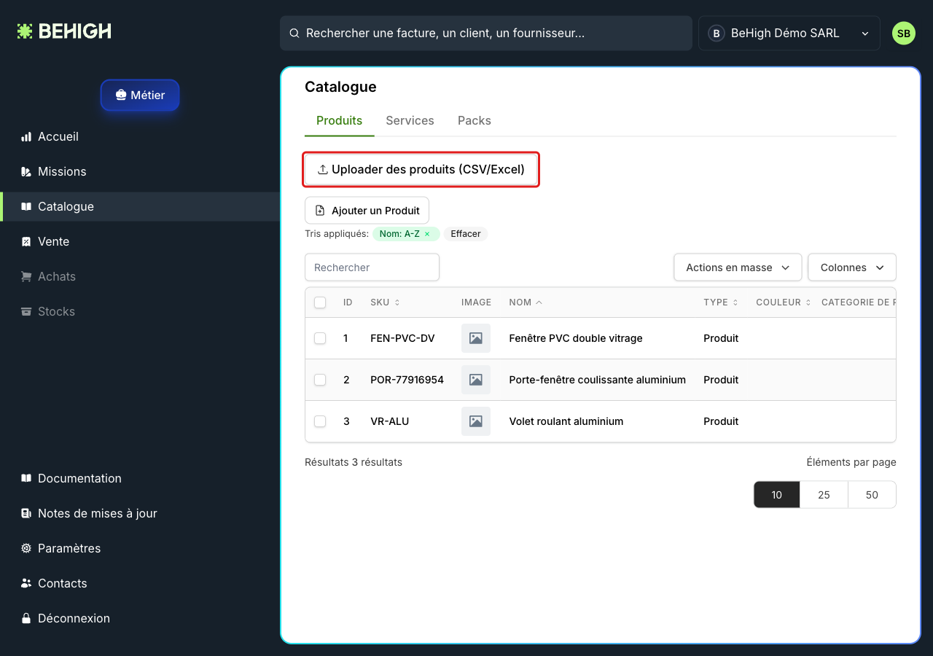Click the Paramètres gear icon
This screenshot has width=933, height=656.
(26, 549)
